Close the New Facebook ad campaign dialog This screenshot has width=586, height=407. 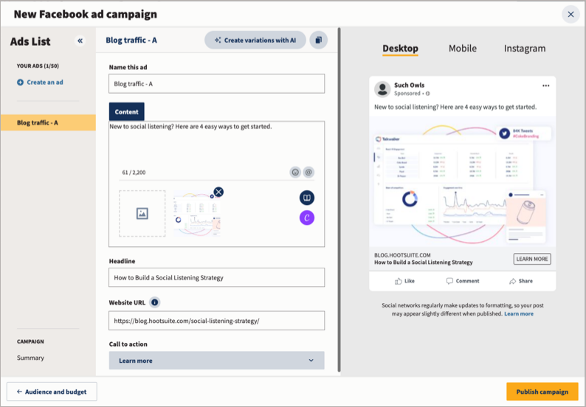point(571,14)
